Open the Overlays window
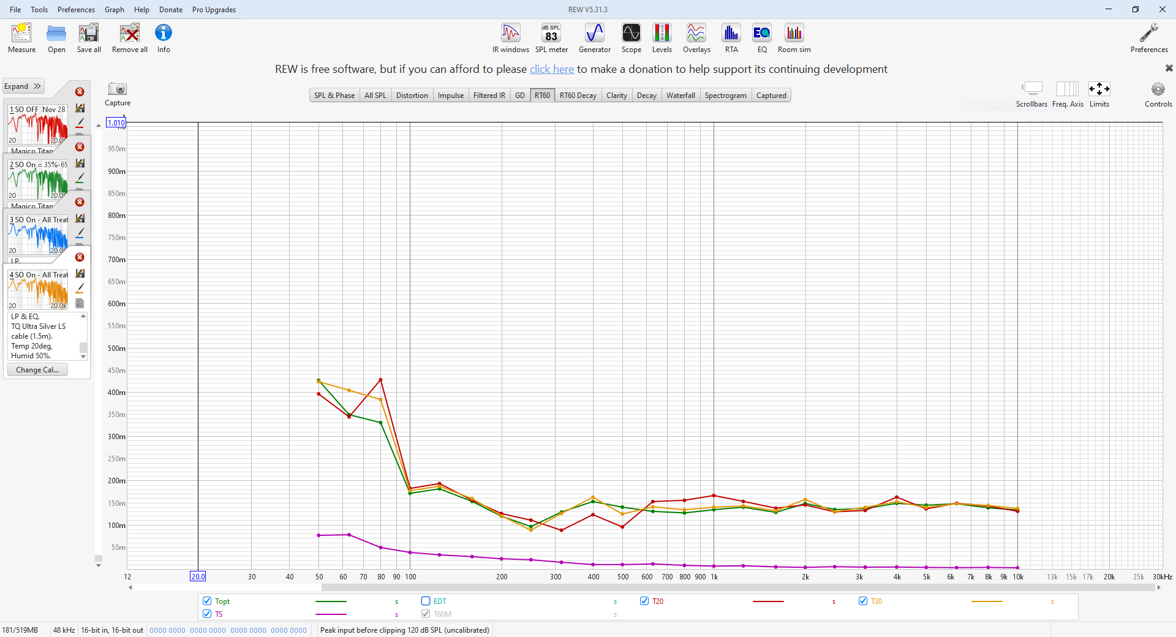1176x637 pixels. click(696, 38)
